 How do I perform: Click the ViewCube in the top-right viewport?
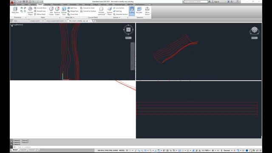click(x=255, y=30)
